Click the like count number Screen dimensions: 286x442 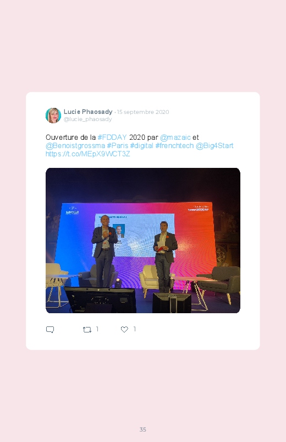(135, 329)
